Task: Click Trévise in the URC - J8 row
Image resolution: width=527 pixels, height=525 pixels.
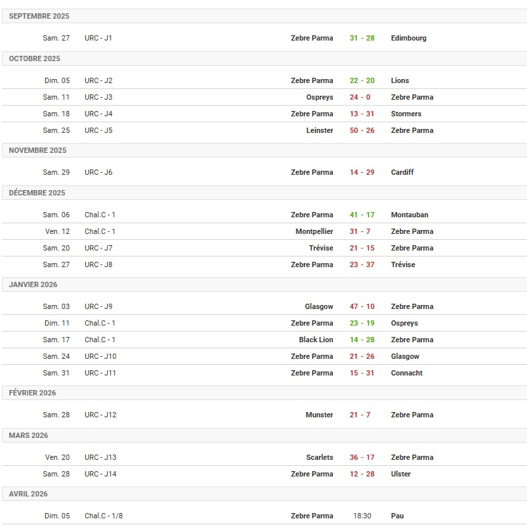Action: 403,265
